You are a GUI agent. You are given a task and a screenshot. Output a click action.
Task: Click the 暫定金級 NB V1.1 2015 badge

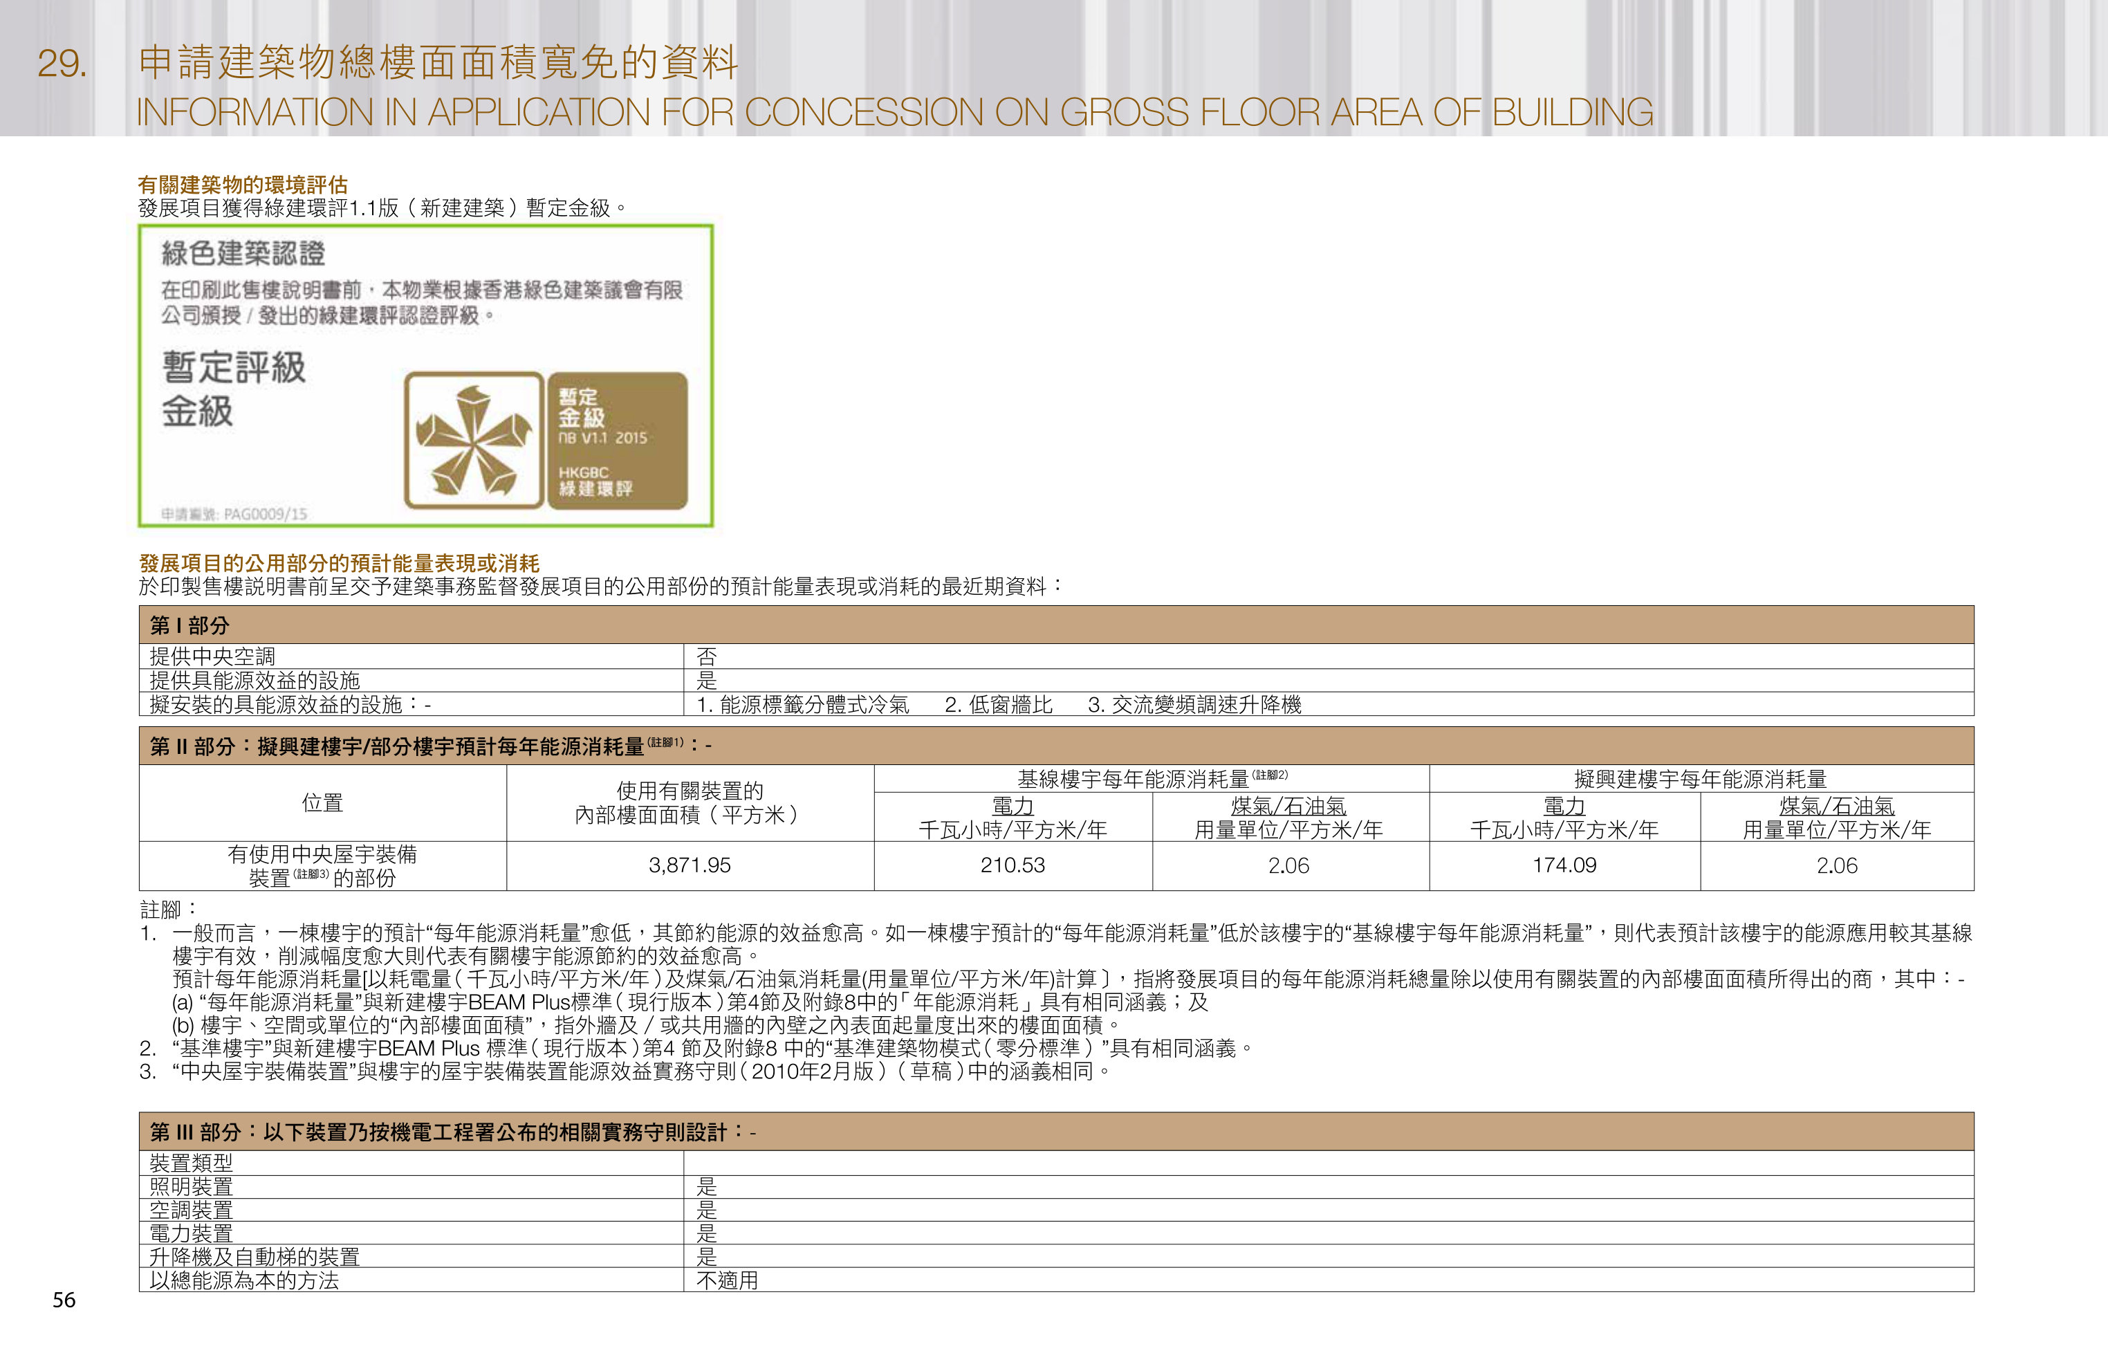tap(617, 441)
